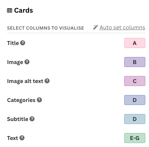Edit the Subtitle column field D

coord(135,119)
